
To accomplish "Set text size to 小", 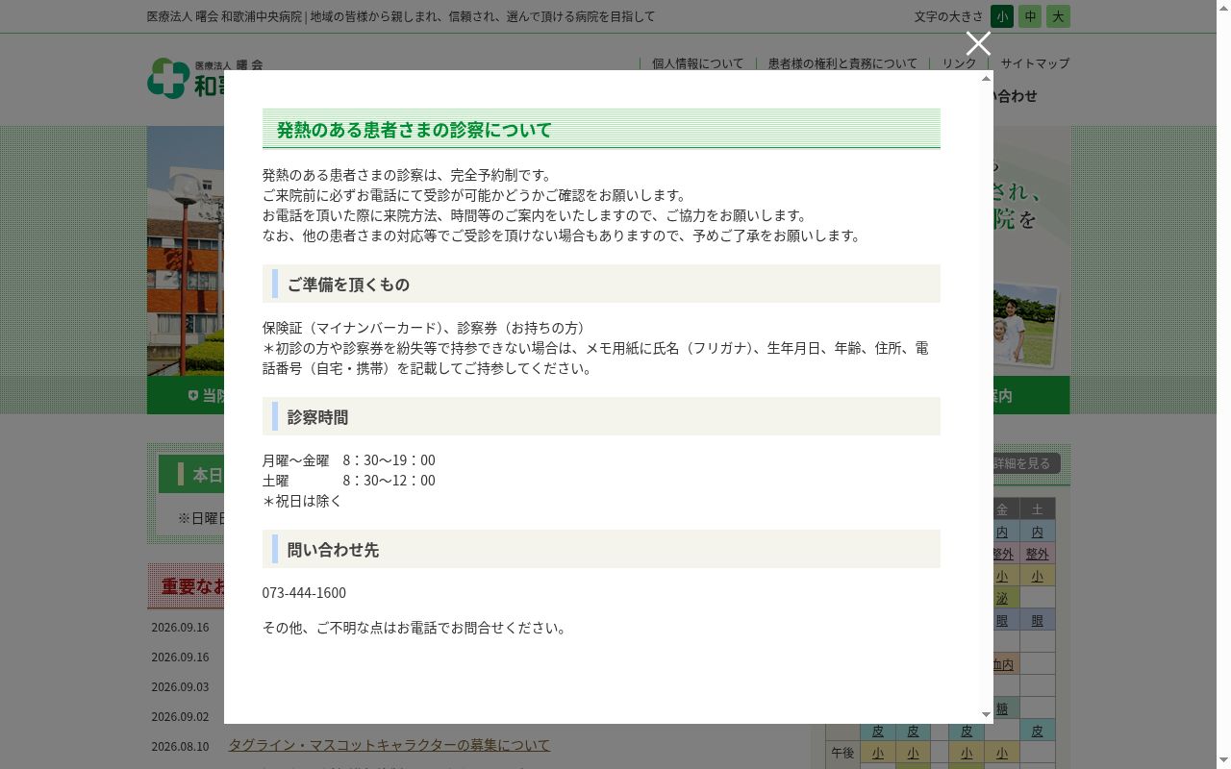I will (x=1002, y=16).
